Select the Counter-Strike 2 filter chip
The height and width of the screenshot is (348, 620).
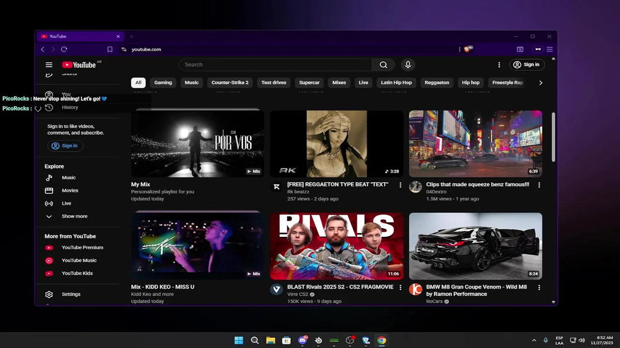230,83
